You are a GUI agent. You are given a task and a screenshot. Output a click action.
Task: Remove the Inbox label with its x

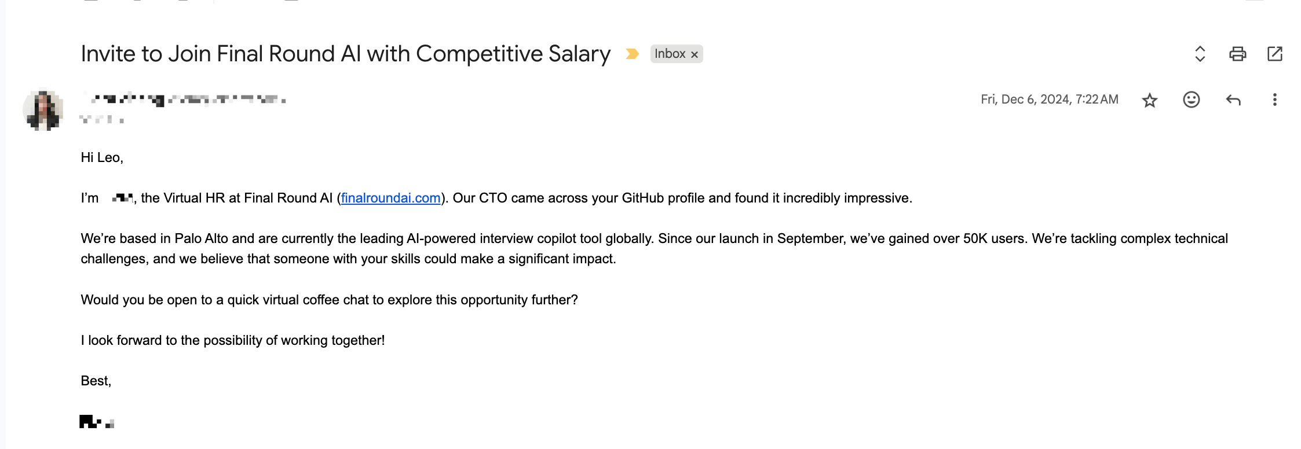pyautogui.click(x=694, y=54)
